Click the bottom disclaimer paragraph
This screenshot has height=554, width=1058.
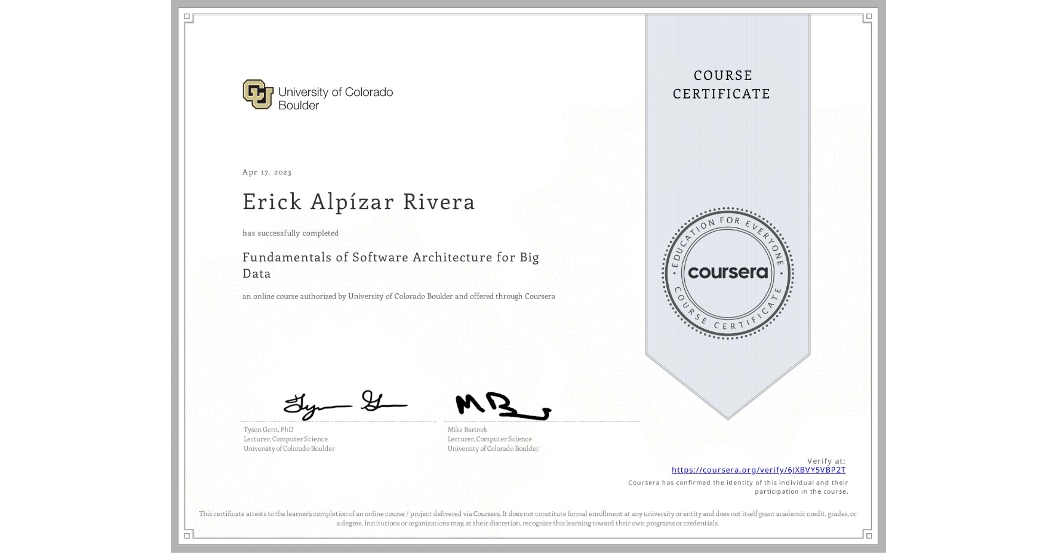coord(528,518)
